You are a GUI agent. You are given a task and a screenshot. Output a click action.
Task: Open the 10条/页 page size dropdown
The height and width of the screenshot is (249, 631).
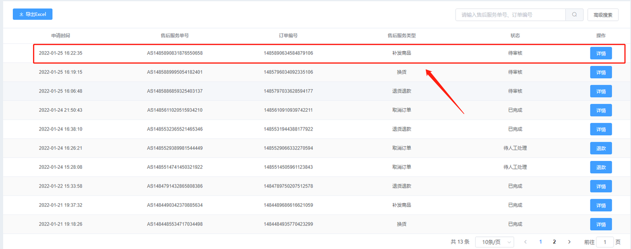494,242
